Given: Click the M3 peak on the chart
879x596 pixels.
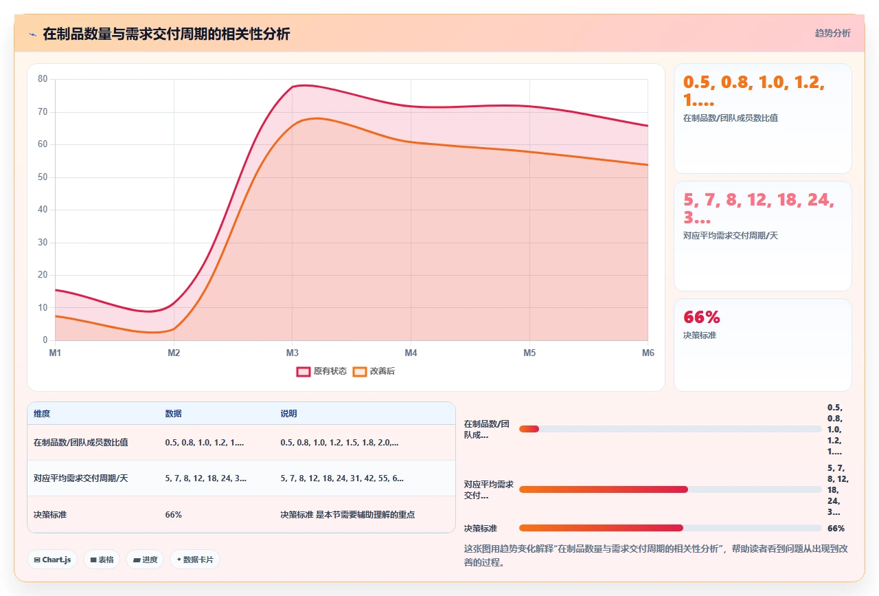Looking at the screenshot, I should (293, 87).
